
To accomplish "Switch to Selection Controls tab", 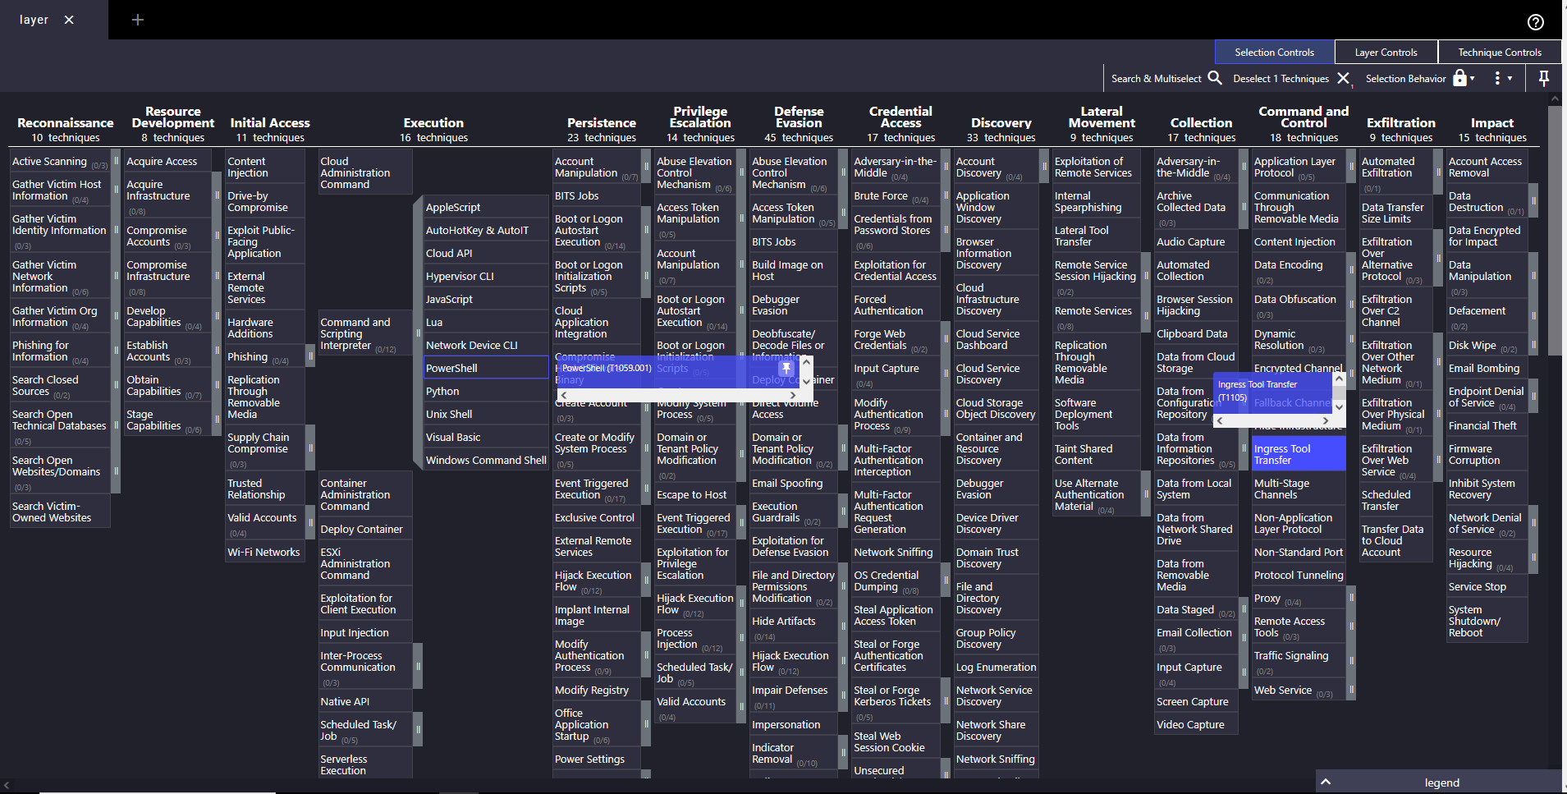I will (x=1274, y=52).
